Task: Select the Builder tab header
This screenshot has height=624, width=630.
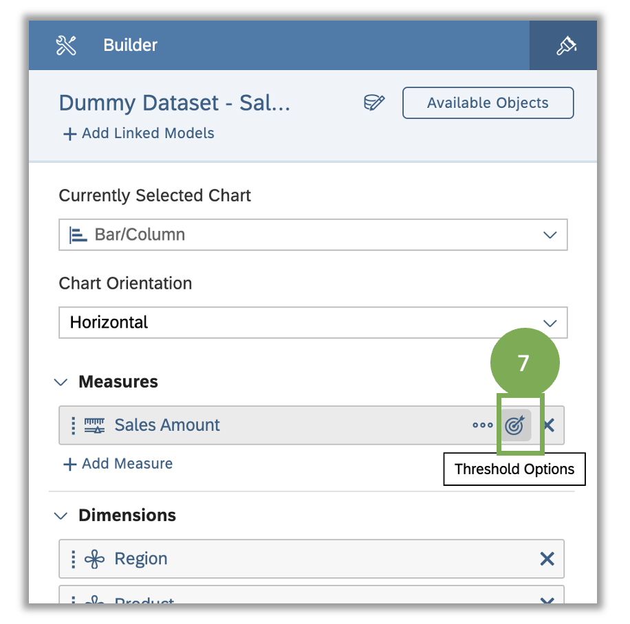Action: click(x=130, y=45)
